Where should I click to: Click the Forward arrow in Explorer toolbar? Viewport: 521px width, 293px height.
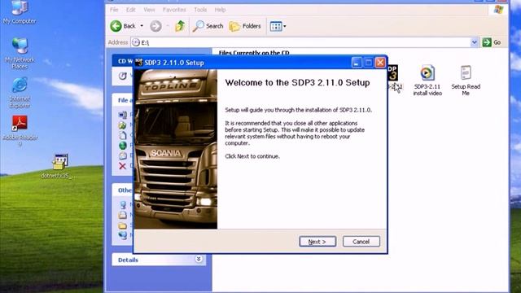pos(155,26)
